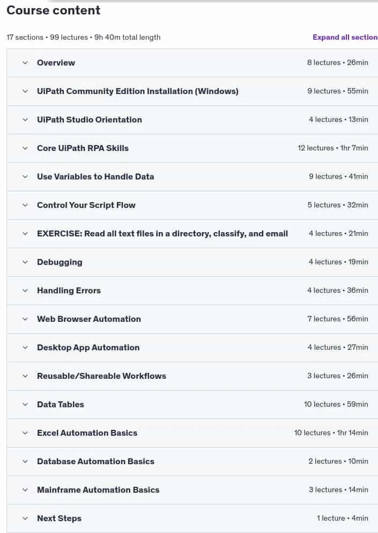Viewport: 378px width, 533px height.
Task: Click the Web Browser Automation chevron icon
Action: pyautogui.click(x=25, y=319)
